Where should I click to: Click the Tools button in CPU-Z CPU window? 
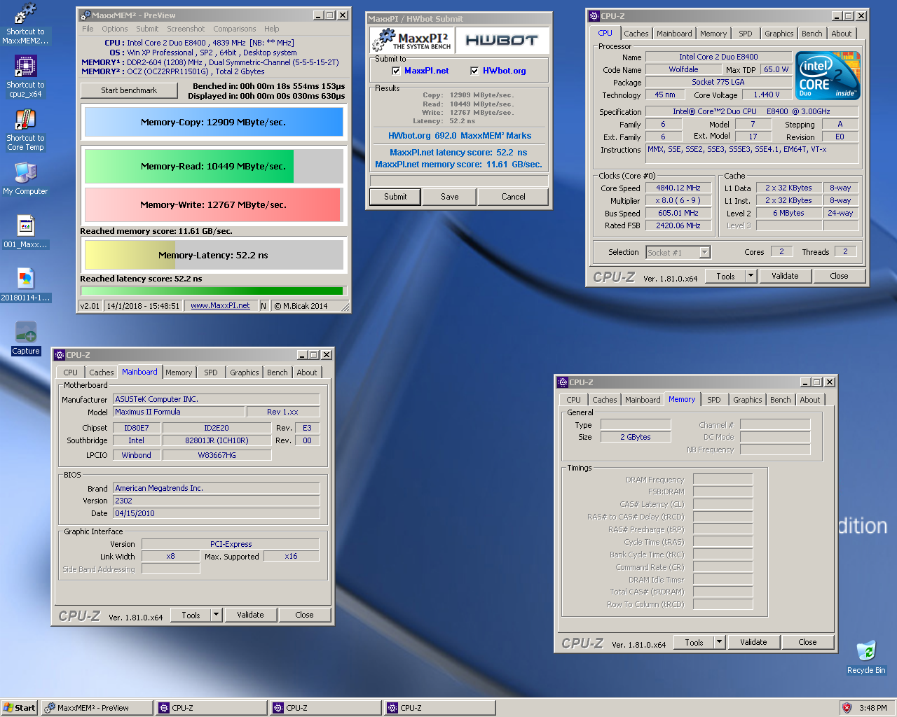coord(725,276)
